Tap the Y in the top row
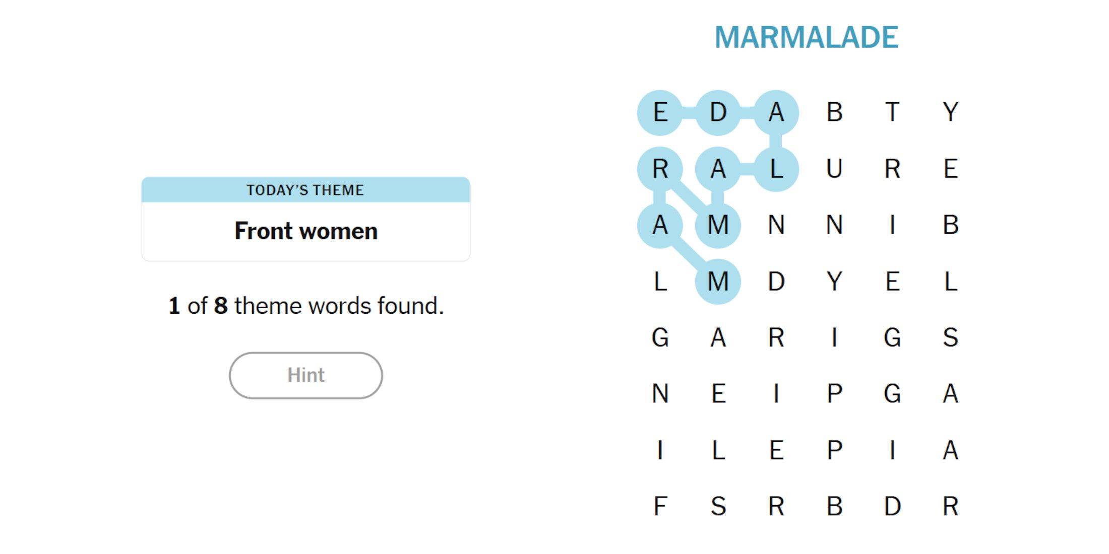The width and height of the screenshot is (1109, 554). tap(950, 112)
